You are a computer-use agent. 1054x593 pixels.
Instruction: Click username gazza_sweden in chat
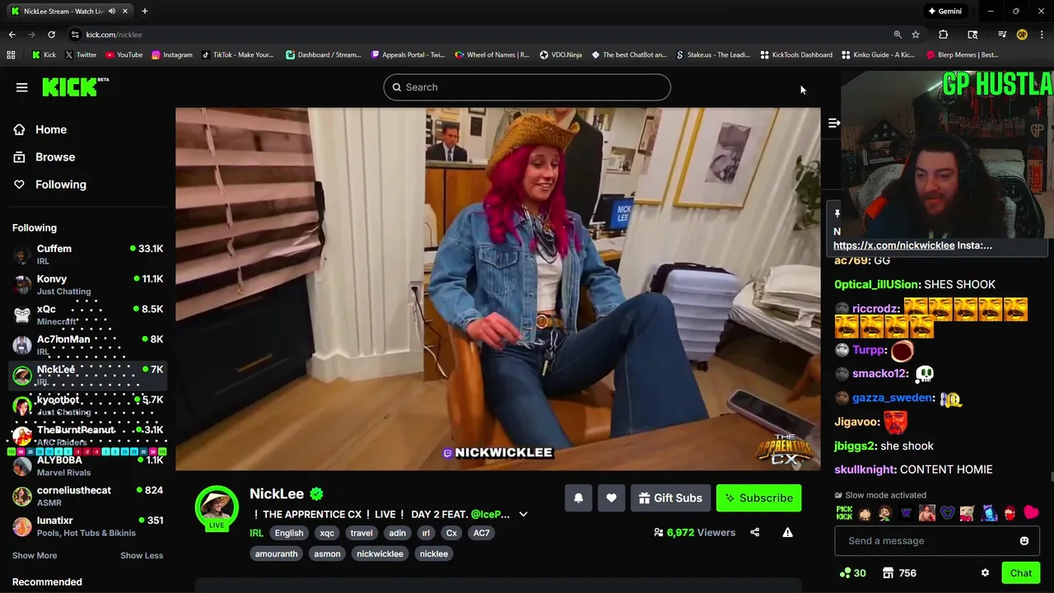click(892, 398)
